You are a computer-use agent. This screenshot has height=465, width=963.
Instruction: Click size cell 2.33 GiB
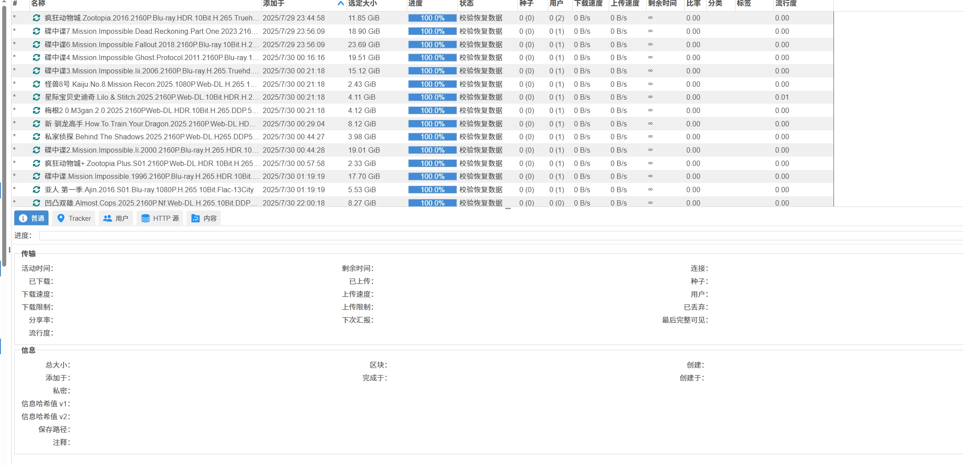coord(362,163)
